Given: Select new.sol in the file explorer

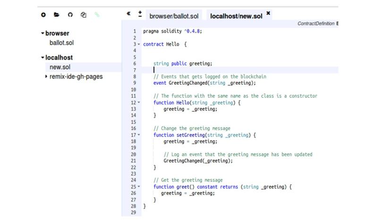Looking at the screenshot, I should [60, 67].
